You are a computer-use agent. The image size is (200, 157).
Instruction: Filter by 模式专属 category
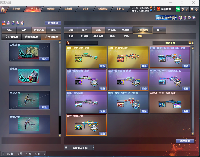click(98, 36)
